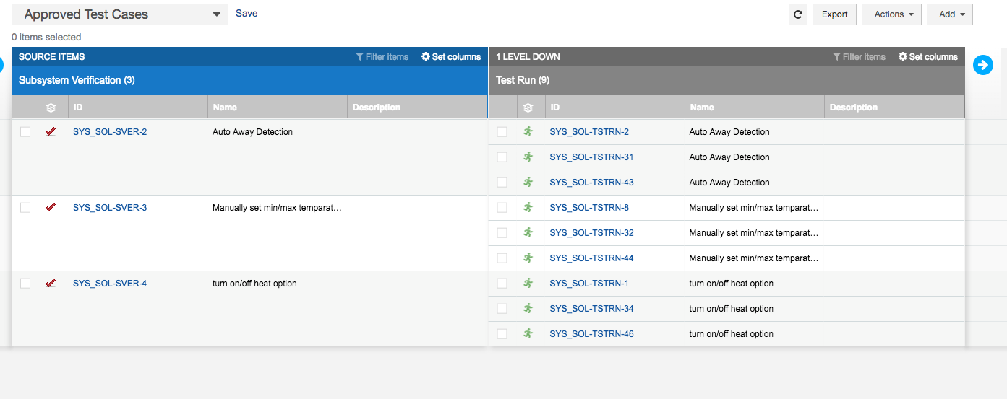Click Auto Away Detection name in SVER-2 row
This screenshot has width=1007, height=399.
tap(253, 132)
